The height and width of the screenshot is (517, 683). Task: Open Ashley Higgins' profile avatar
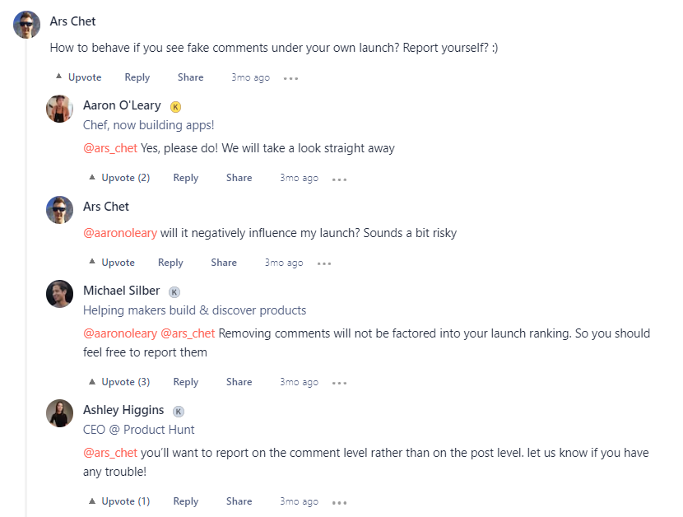(x=59, y=413)
